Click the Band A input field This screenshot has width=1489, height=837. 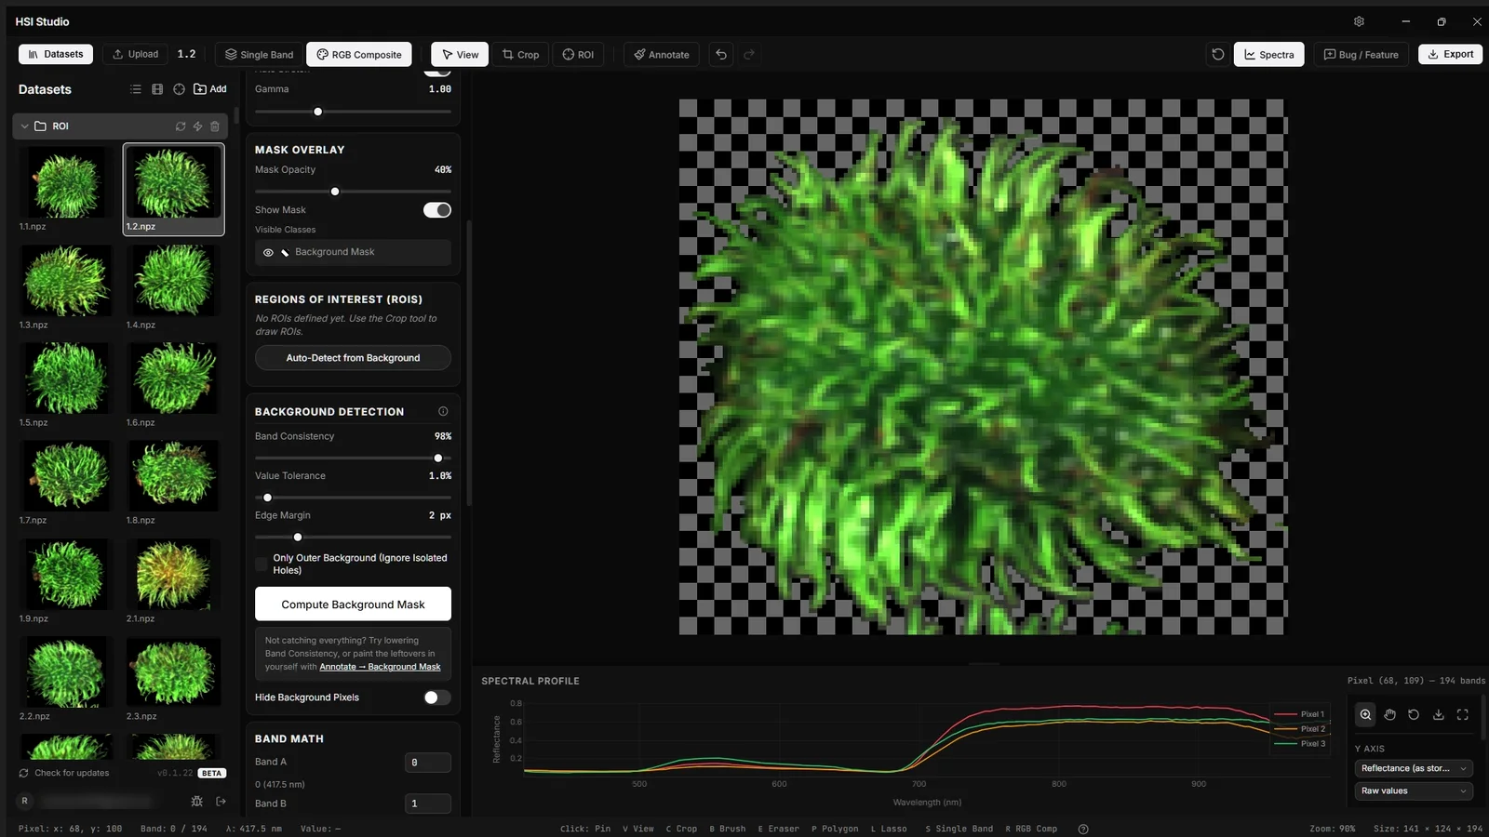[x=428, y=763]
